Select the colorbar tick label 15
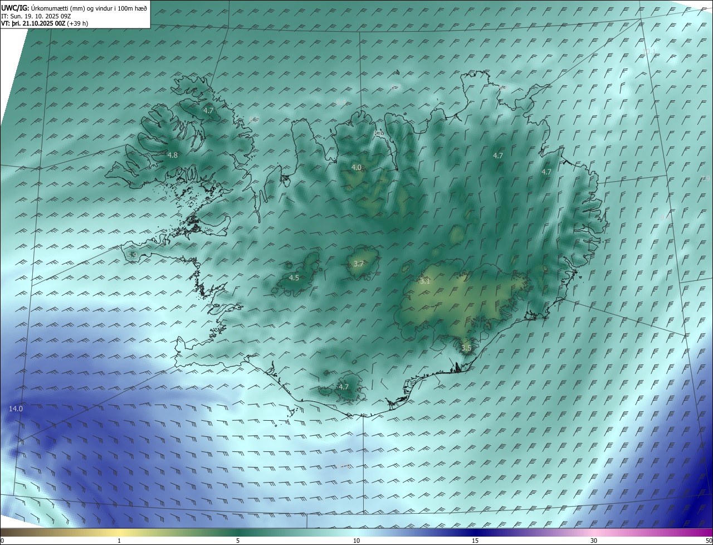Image resolution: width=713 pixels, height=545 pixels. [x=475, y=541]
